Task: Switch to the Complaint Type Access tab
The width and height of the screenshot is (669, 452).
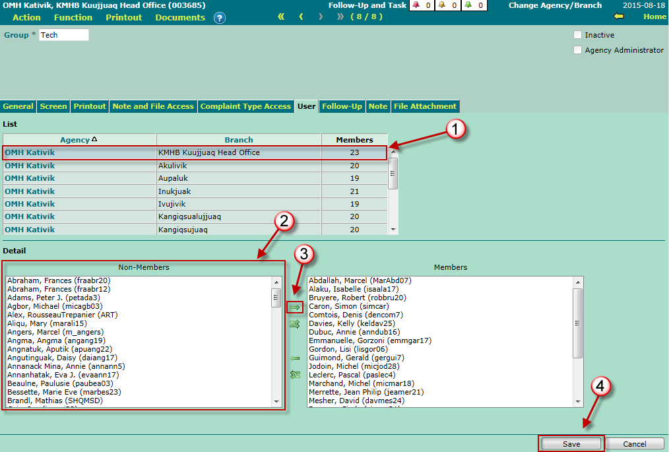Action: click(245, 106)
